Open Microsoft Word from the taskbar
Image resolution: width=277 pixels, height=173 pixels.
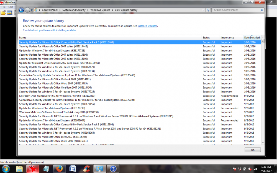pos(73,168)
